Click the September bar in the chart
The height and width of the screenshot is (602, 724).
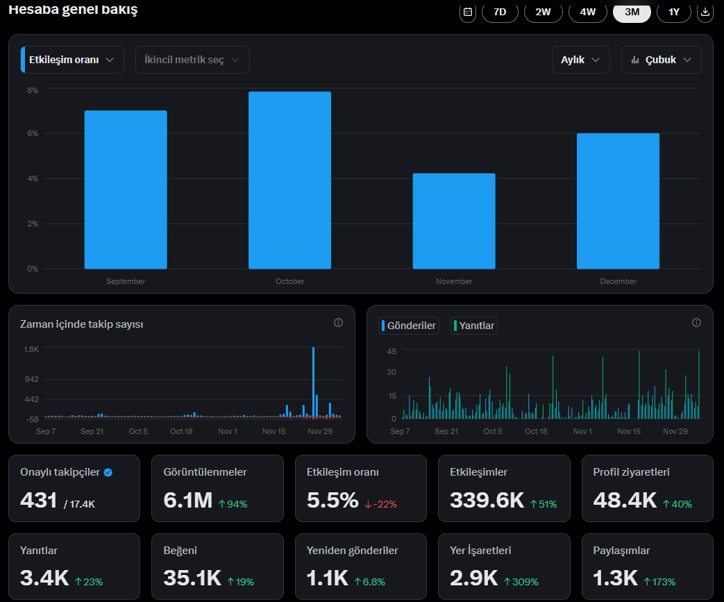pos(126,190)
